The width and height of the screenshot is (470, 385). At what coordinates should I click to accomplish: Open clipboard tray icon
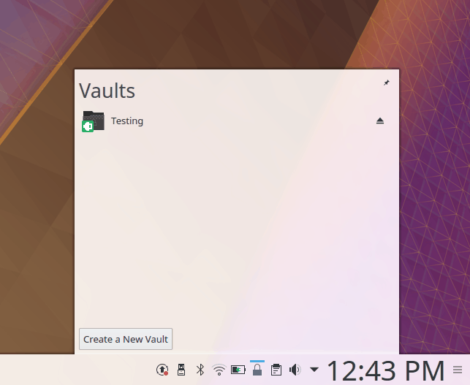(x=276, y=370)
